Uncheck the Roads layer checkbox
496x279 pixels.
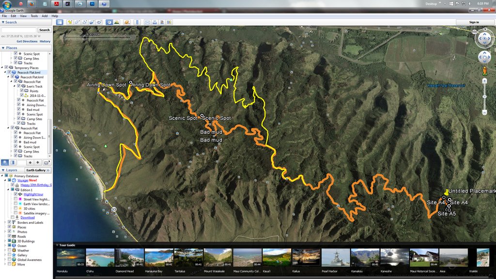[x=10, y=236]
